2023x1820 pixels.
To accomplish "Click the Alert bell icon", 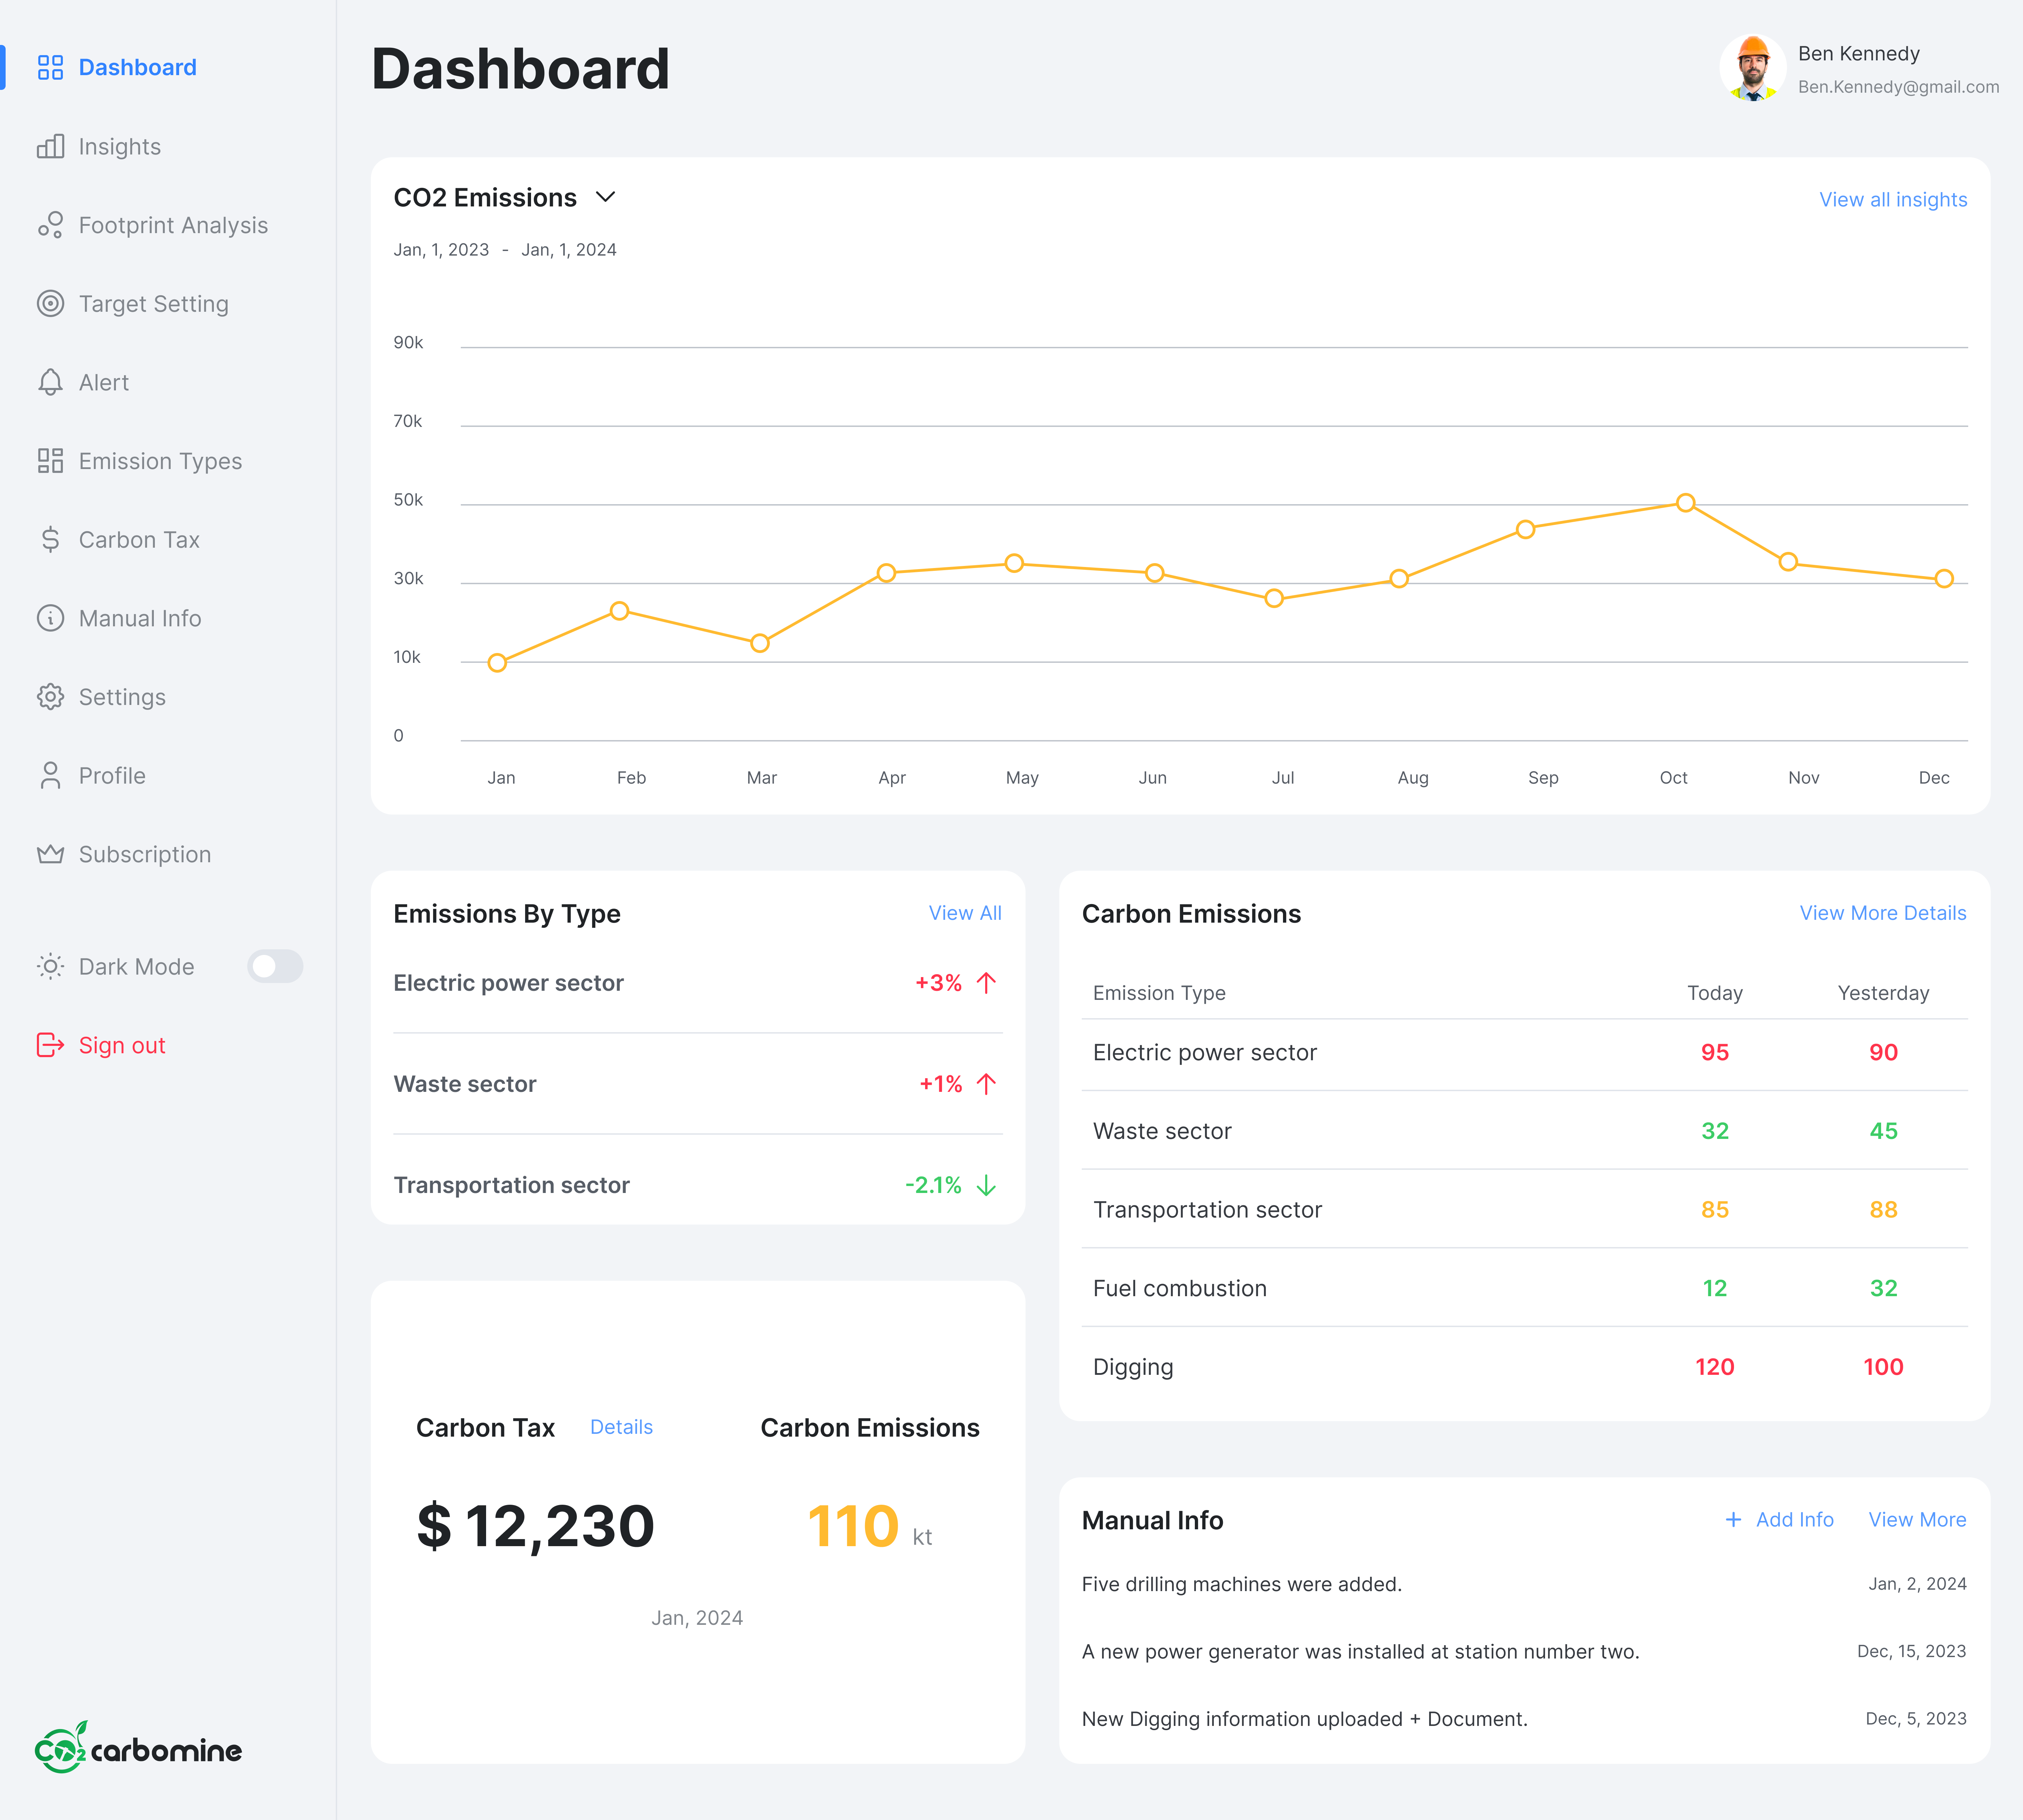I will point(50,382).
